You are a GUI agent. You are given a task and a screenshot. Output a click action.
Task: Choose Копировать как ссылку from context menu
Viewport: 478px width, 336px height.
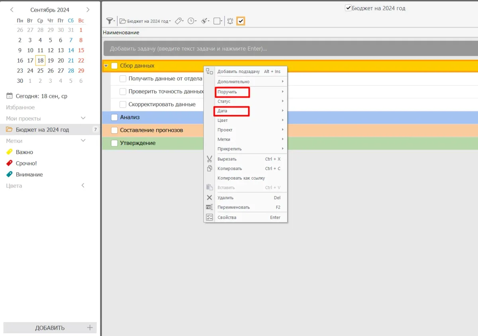coord(241,178)
